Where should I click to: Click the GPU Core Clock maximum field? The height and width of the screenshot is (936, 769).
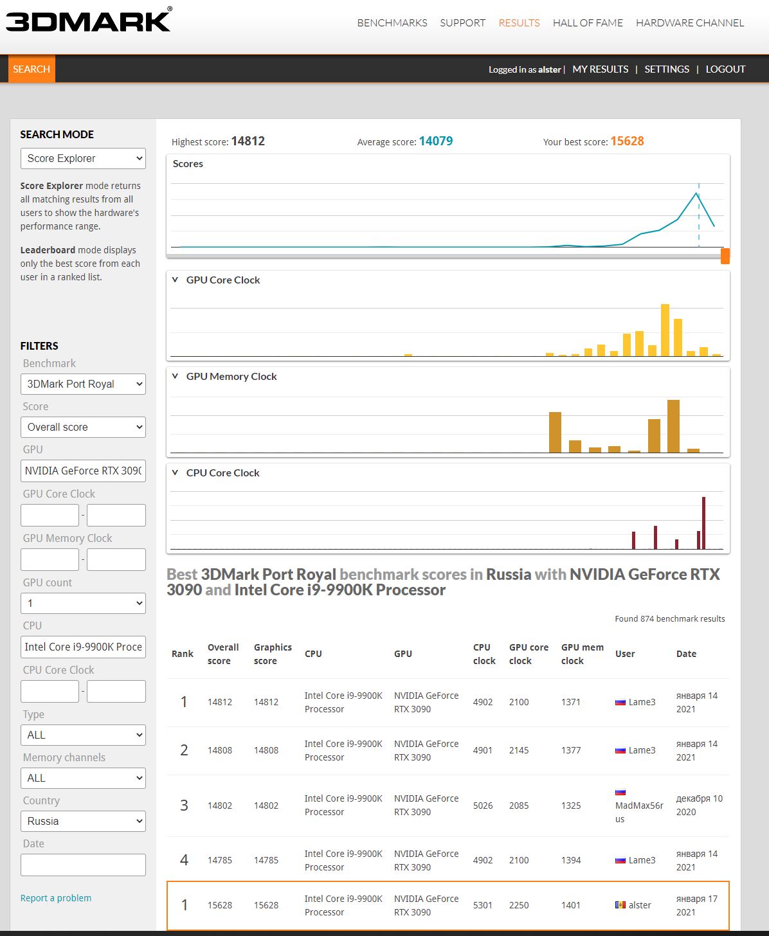tap(116, 515)
